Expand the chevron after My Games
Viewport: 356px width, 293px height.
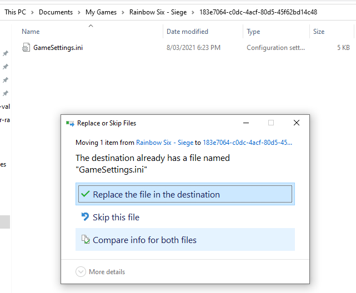click(x=123, y=12)
